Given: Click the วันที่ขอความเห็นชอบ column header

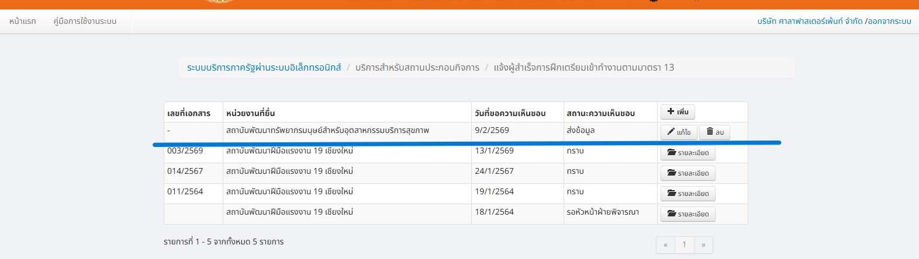Looking at the screenshot, I should coord(510,113).
